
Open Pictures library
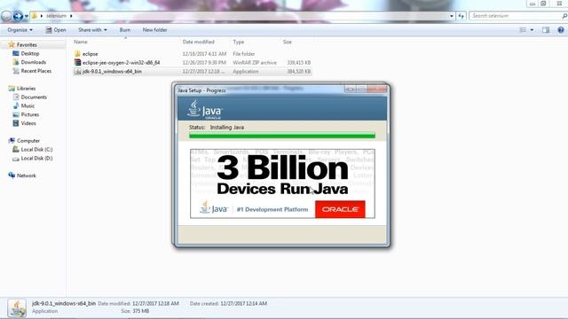[29, 114]
